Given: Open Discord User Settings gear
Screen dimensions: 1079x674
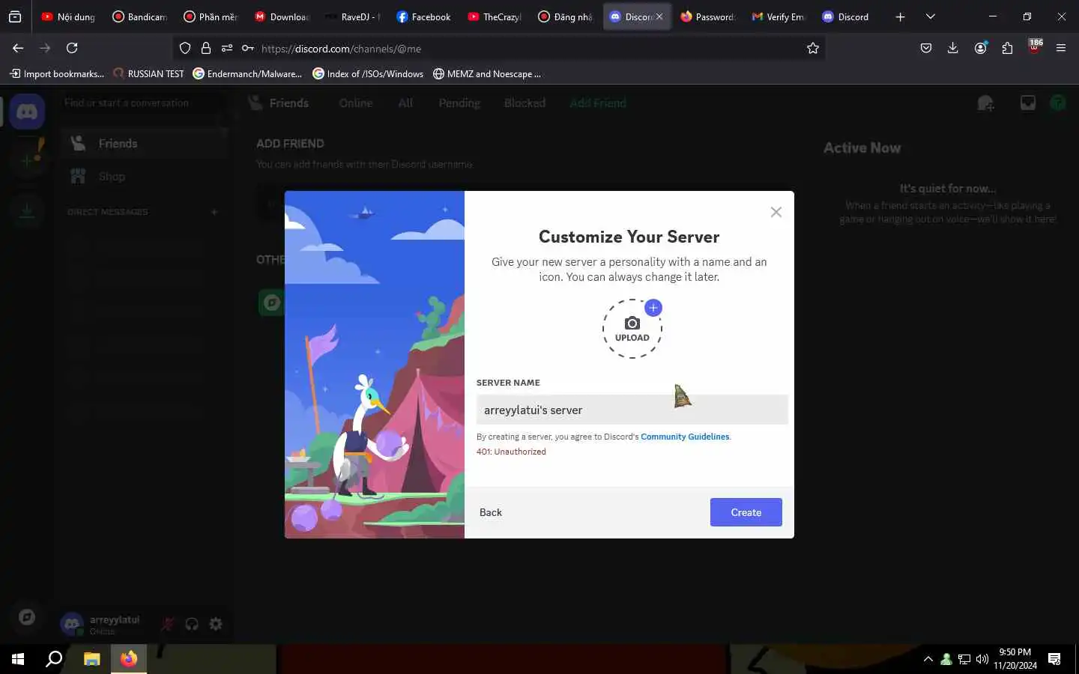Looking at the screenshot, I should (216, 624).
